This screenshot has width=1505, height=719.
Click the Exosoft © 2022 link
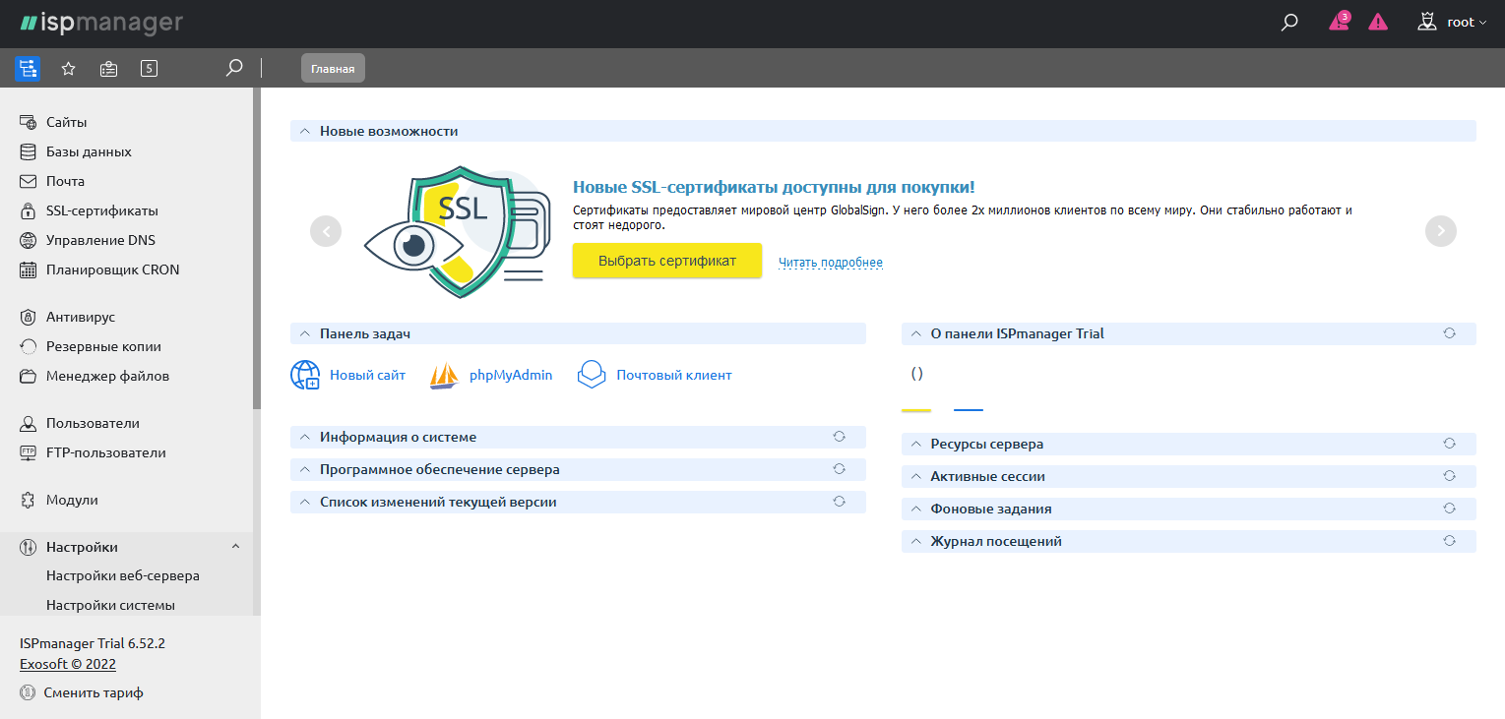point(68,664)
